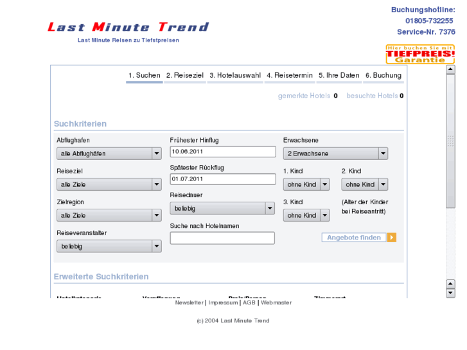The height and width of the screenshot is (350, 467).
Task: Open the Impressum footer link
Action: pyautogui.click(x=223, y=302)
